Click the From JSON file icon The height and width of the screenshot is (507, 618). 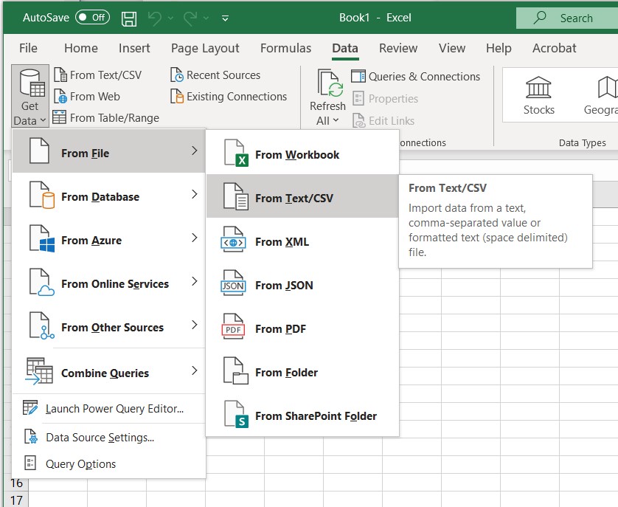pos(233,283)
